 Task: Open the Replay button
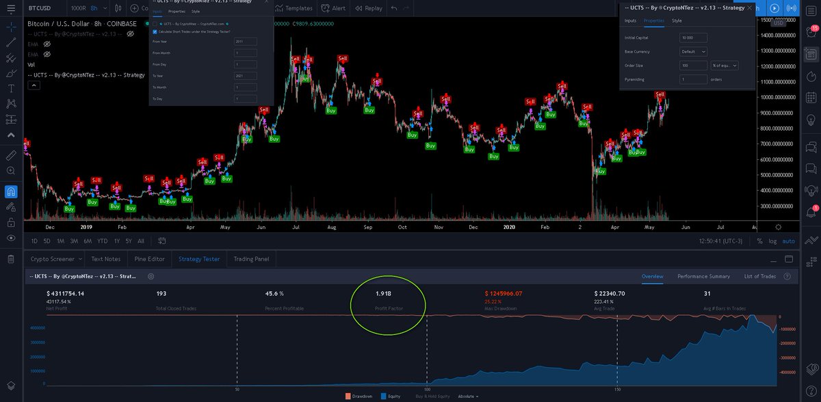[368, 8]
